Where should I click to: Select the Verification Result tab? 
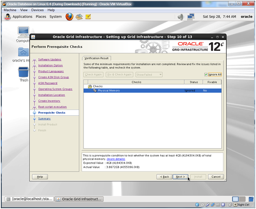[x=97, y=58]
